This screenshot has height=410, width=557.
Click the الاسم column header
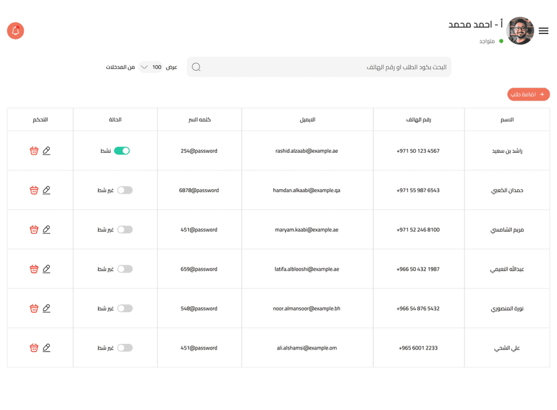507,119
